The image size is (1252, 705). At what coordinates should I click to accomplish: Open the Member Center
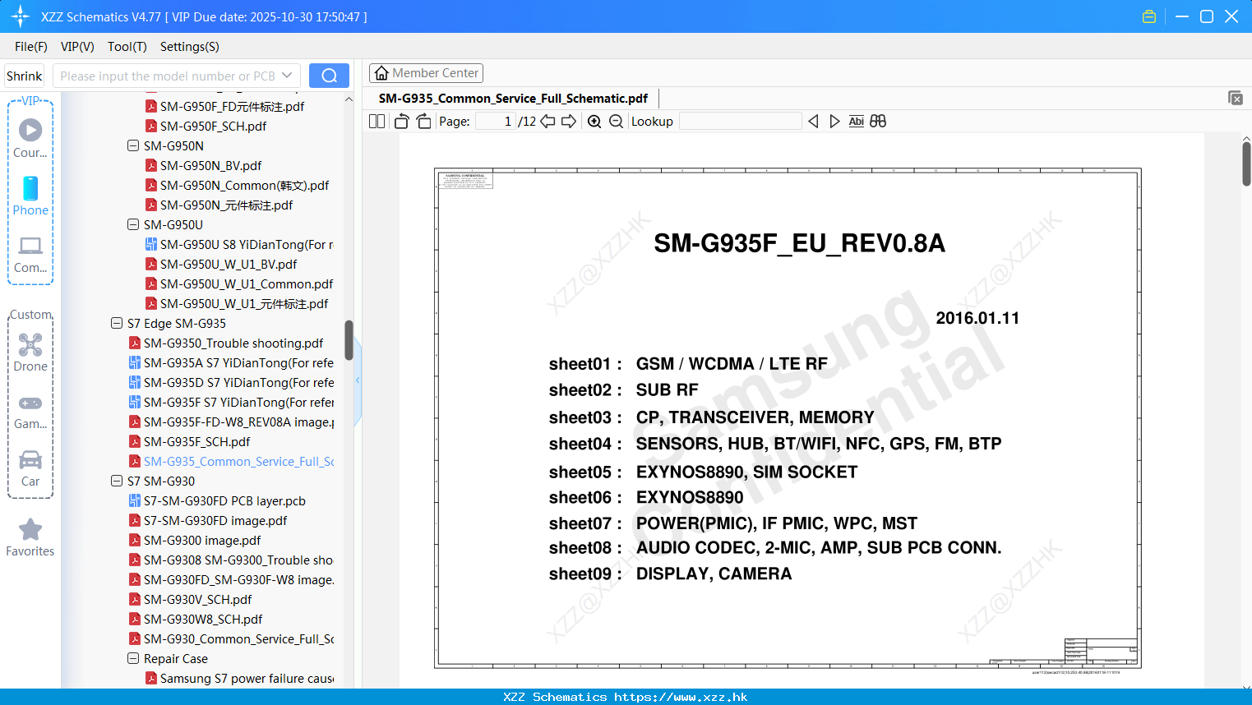[x=426, y=72]
